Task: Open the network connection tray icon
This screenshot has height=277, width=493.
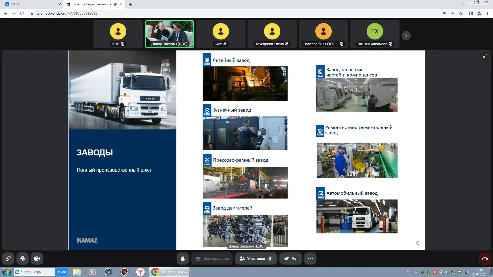Action: tap(466, 272)
